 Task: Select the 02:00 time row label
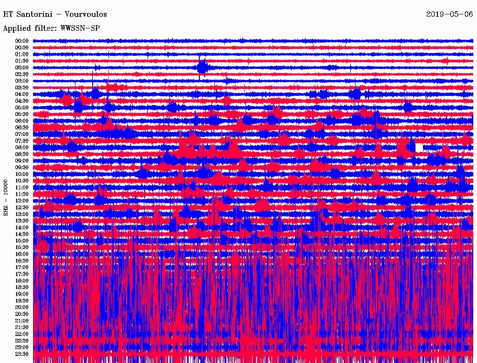point(22,67)
